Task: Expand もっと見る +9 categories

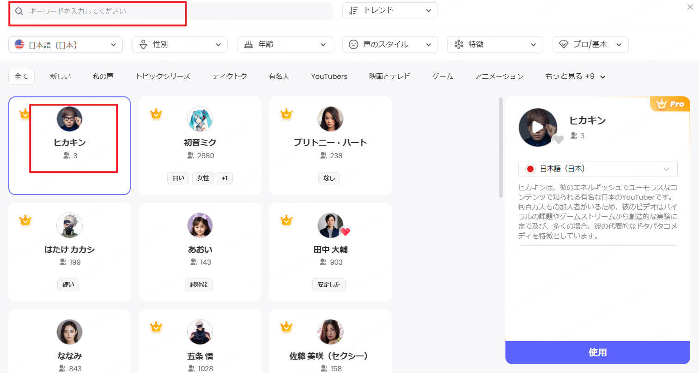Action: click(575, 77)
